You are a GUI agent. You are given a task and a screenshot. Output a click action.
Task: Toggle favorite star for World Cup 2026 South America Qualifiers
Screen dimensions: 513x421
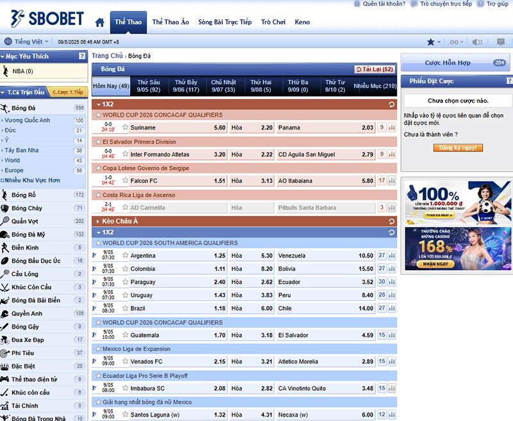click(x=98, y=243)
